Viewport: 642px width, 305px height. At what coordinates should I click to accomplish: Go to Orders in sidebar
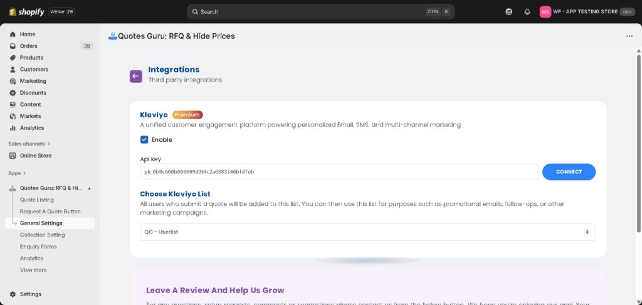pos(29,46)
